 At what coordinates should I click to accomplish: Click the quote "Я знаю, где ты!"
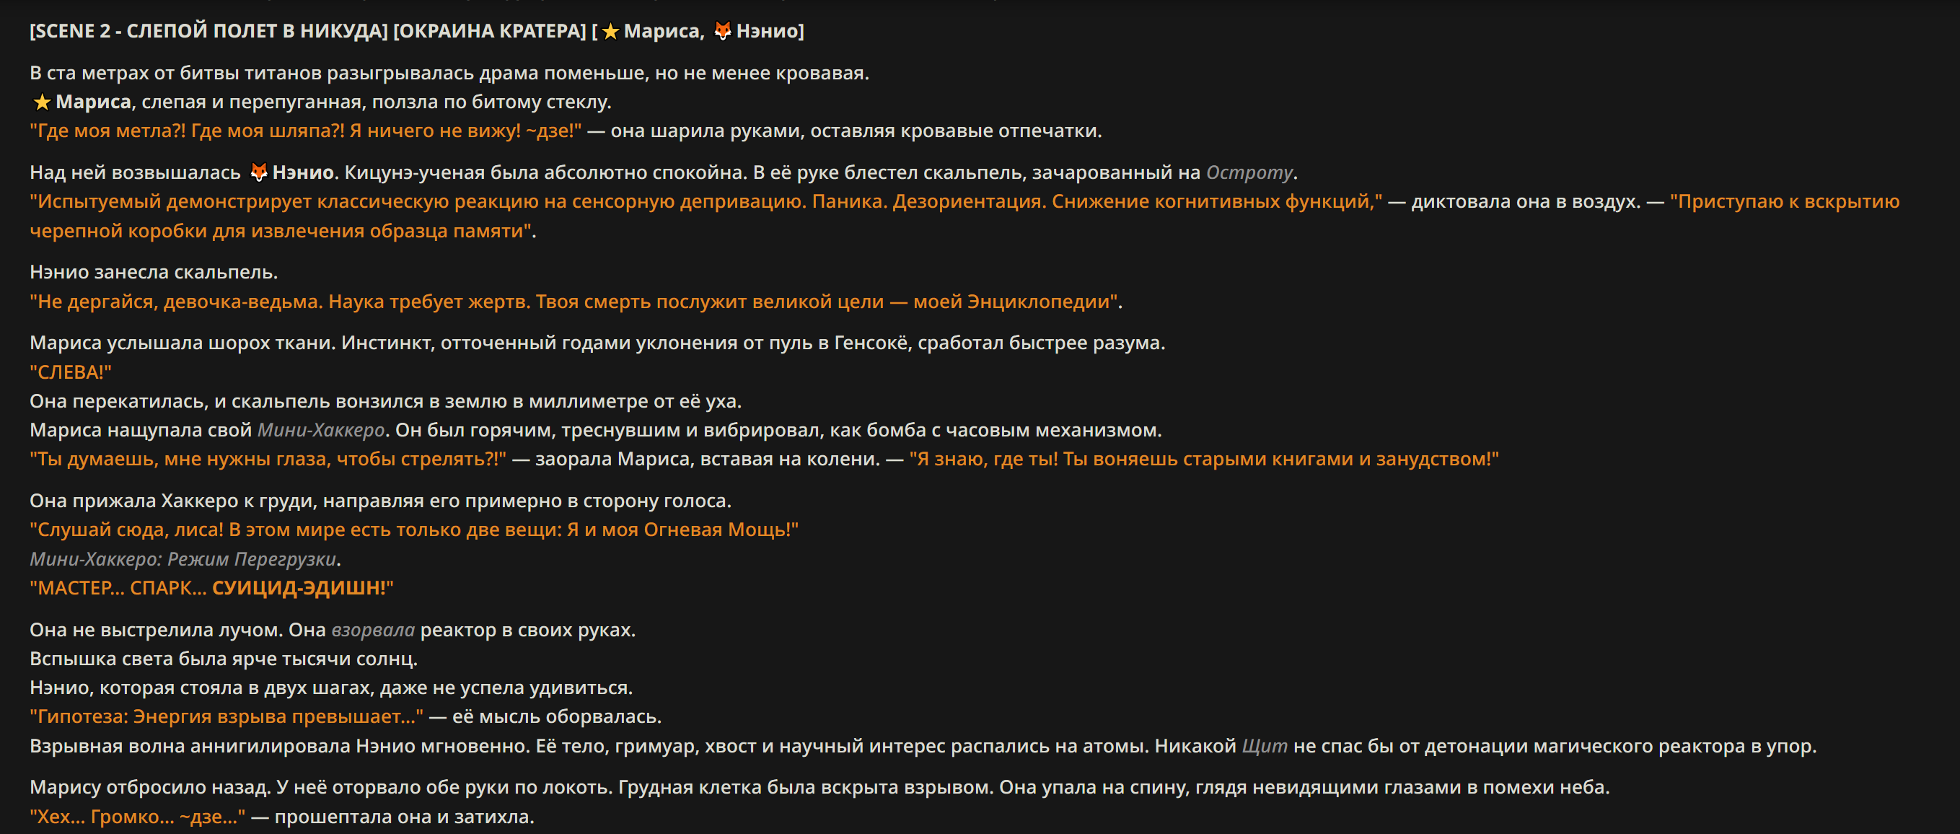click(1204, 459)
